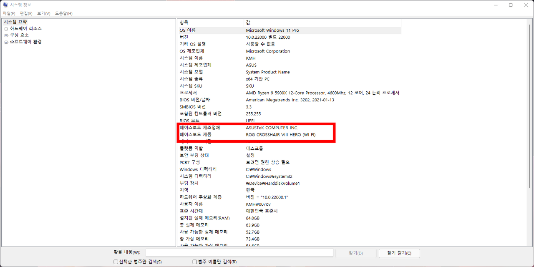This screenshot has width=534, height=267.
Task: Select the 프로세서 row label
Action: pos(188,93)
